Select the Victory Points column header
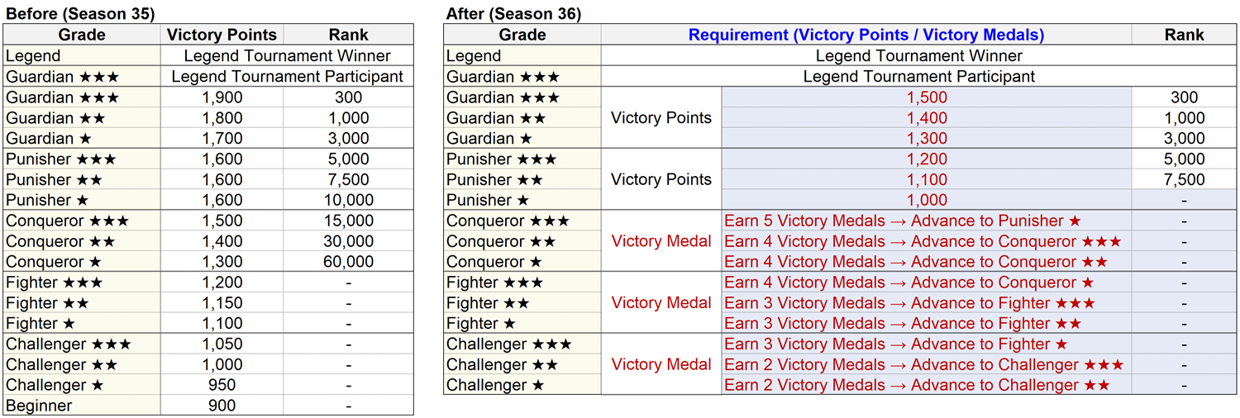1240x418 pixels. tap(222, 35)
